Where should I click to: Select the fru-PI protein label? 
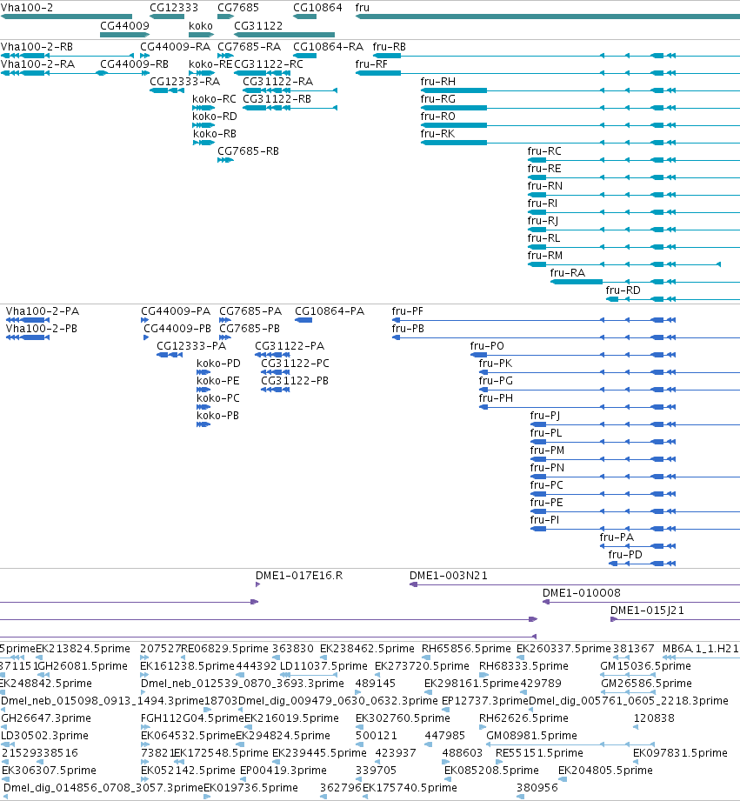coord(544,519)
